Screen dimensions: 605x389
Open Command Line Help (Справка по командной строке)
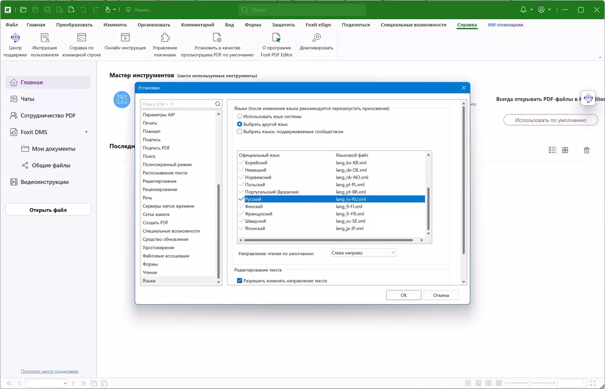pyautogui.click(x=82, y=38)
